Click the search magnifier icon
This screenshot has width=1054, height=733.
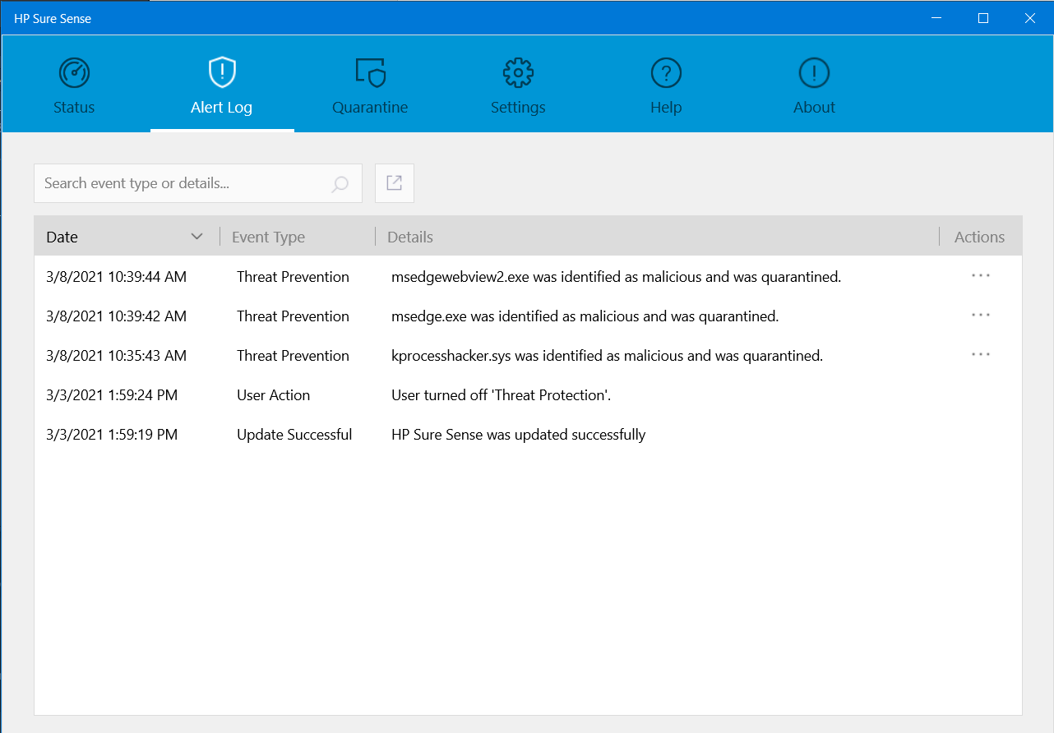click(x=340, y=184)
